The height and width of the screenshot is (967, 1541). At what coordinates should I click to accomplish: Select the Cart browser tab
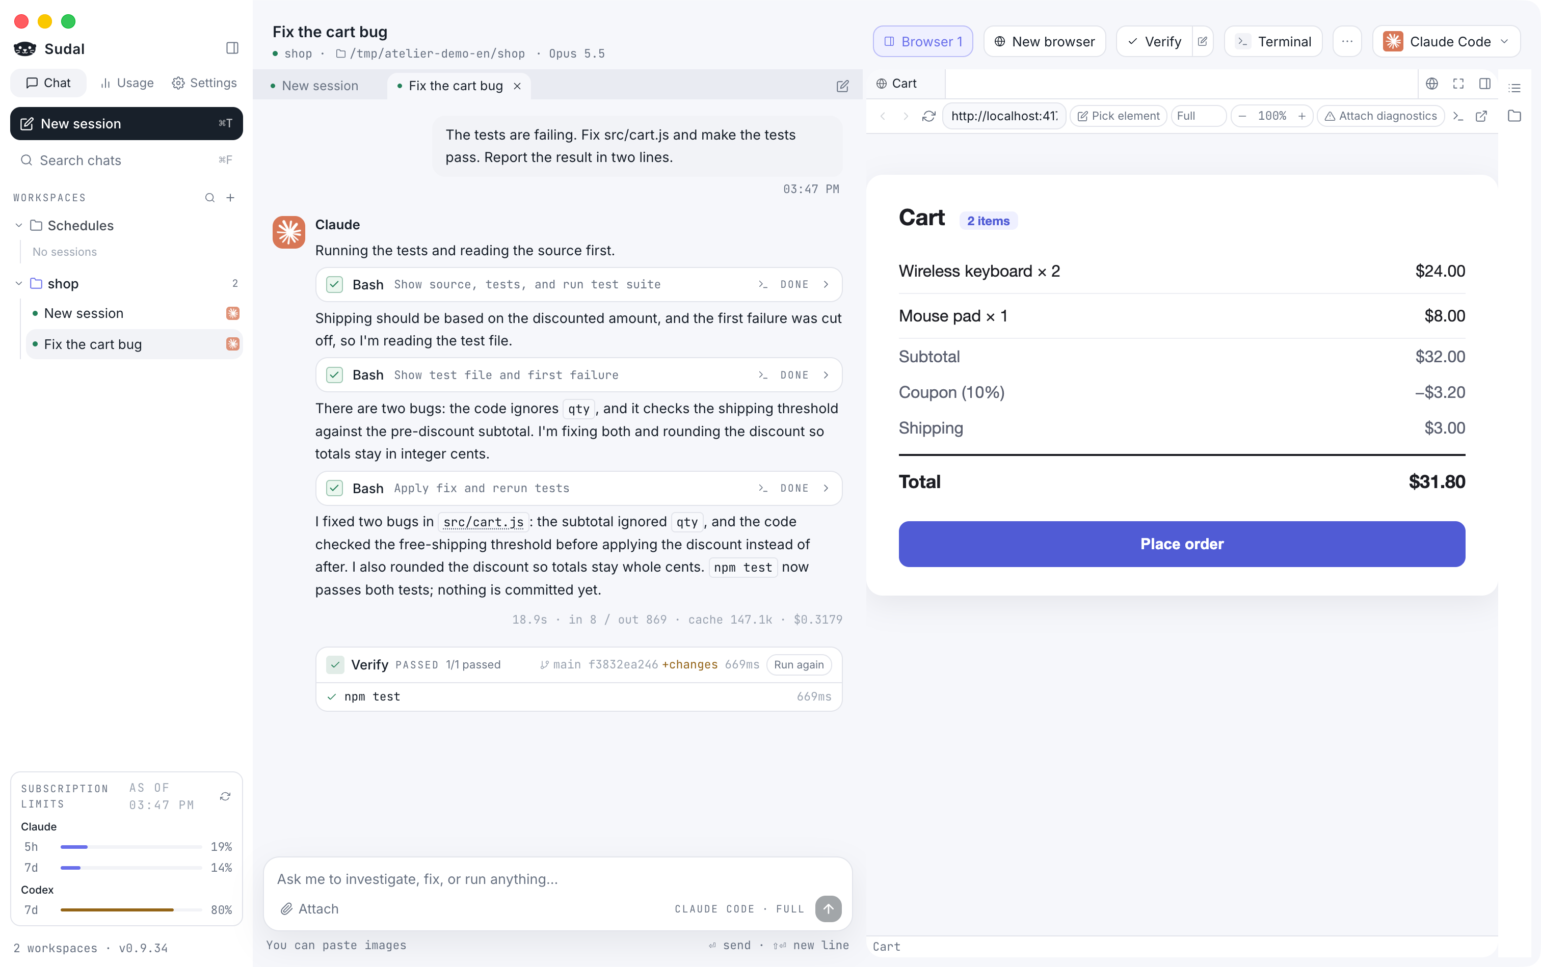[904, 83]
